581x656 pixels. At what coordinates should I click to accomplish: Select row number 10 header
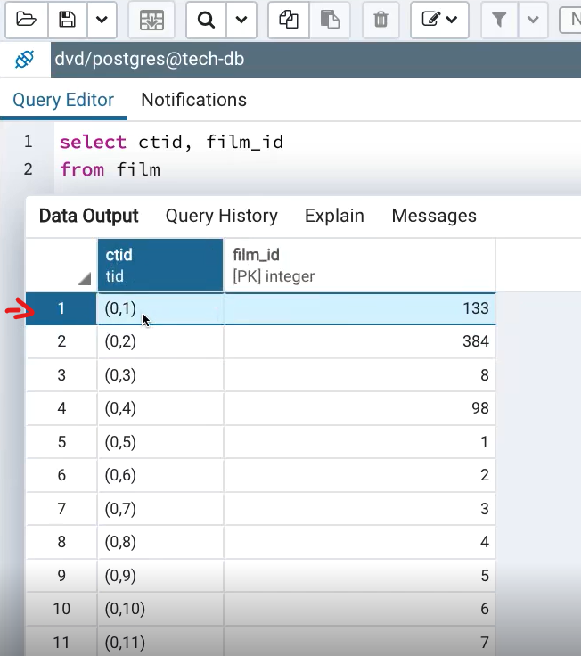[x=61, y=609]
